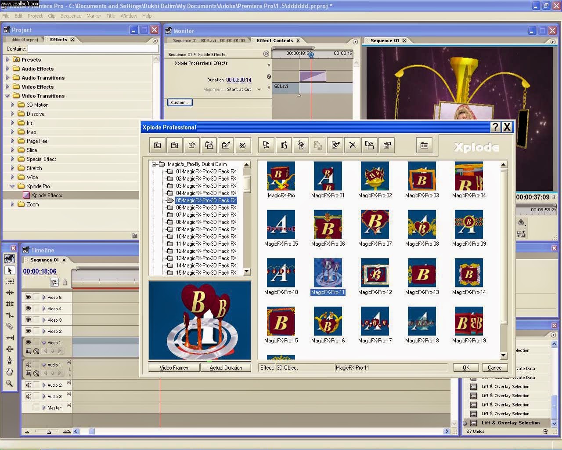This screenshot has width=562, height=450.
Task: Select the Ripple Edit tool
Action: click(x=10, y=293)
